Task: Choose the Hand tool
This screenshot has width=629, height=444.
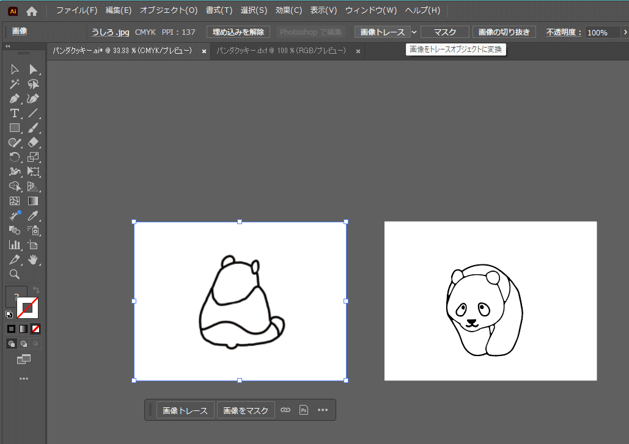Action: coord(33,260)
